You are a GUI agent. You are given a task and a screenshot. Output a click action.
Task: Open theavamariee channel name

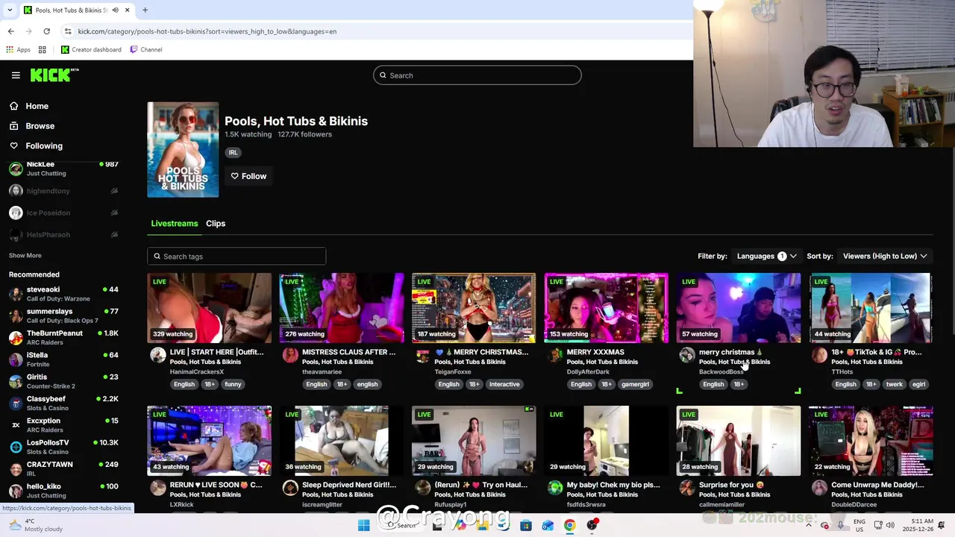pos(322,371)
